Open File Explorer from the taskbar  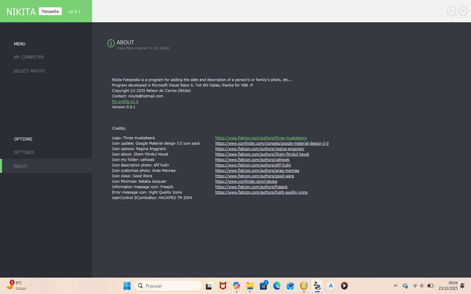(250, 286)
